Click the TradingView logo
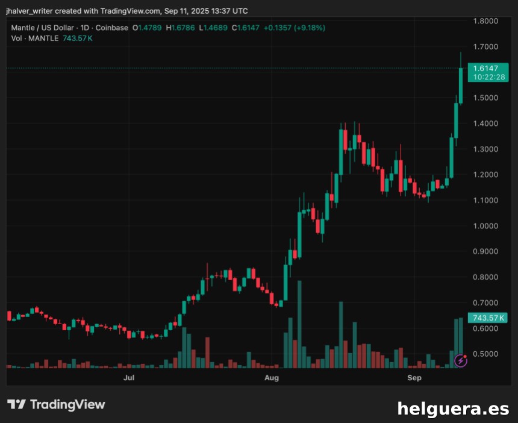 pyautogui.click(x=56, y=404)
